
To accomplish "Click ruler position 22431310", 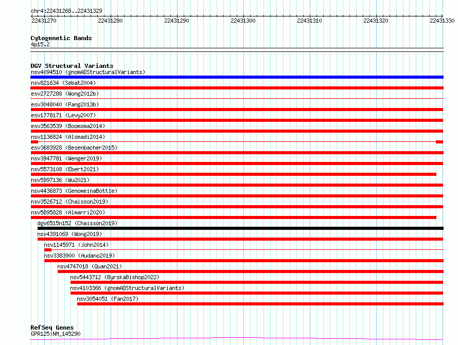I will click(x=310, y=21).
